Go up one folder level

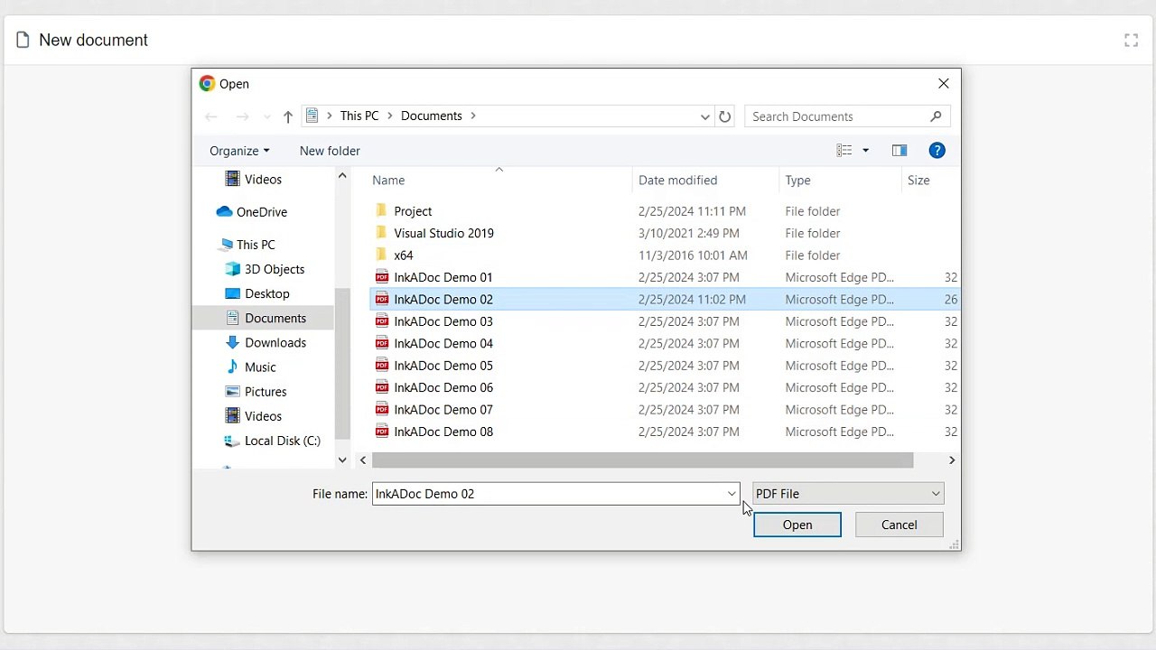(288, 116)
